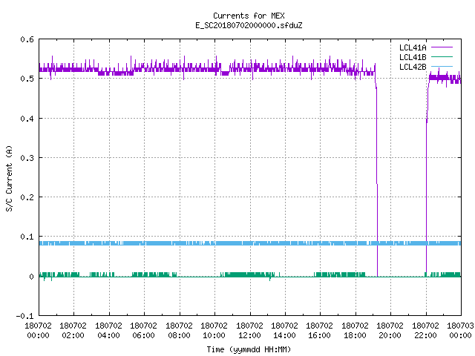
Task: Click the y-axis tick value 0.2
Action: tap(27, 197)
